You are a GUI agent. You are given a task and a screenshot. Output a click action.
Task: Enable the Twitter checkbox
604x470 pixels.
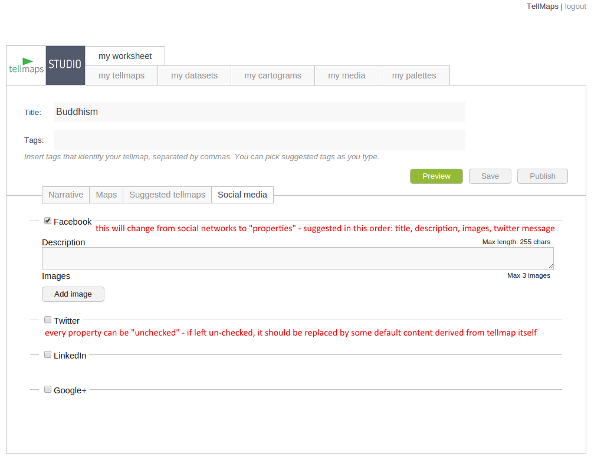point(48,320)
